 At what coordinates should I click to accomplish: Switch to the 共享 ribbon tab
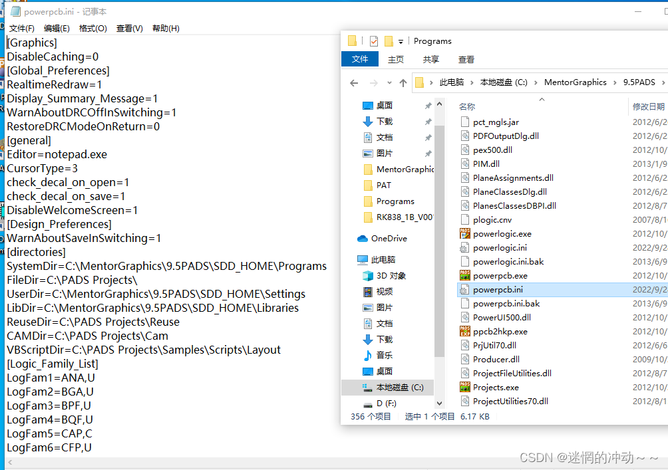point(430,60)
